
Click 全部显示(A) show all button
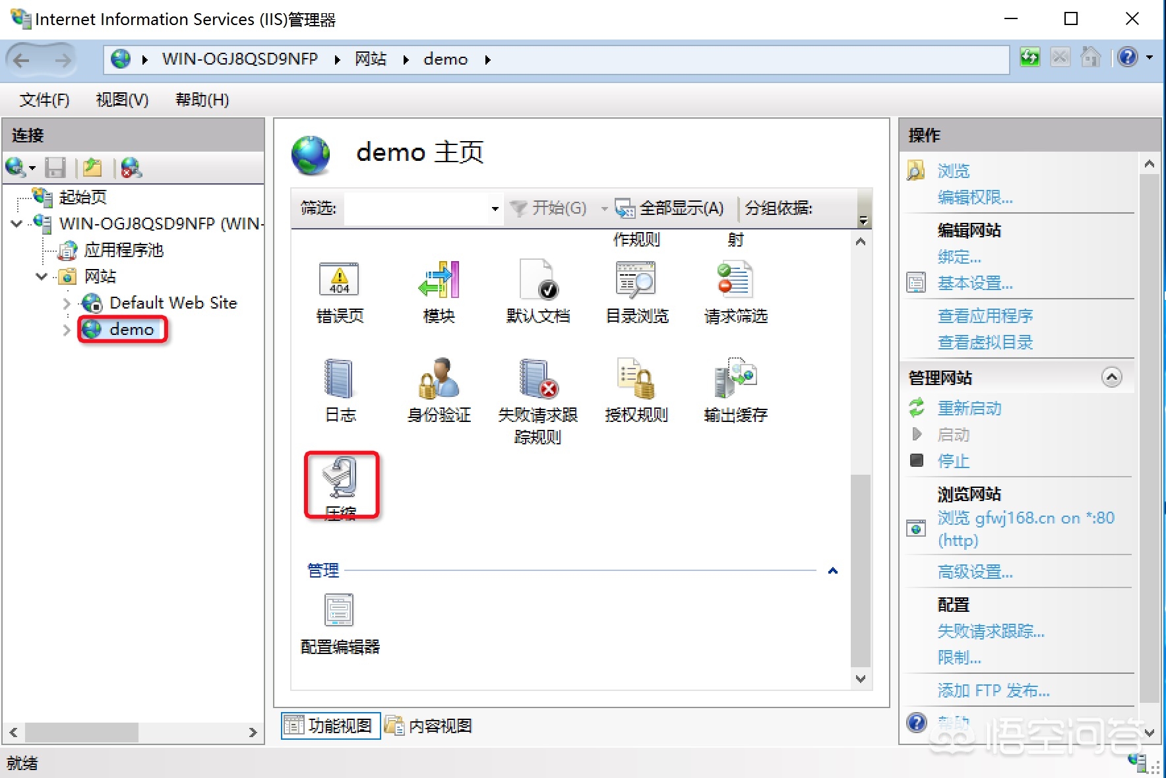669,209
